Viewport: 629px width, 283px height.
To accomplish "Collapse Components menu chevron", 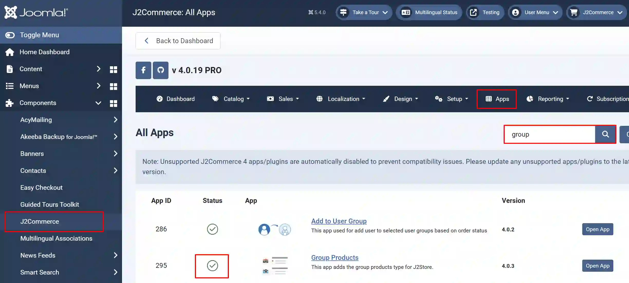I will pos(98,103).
